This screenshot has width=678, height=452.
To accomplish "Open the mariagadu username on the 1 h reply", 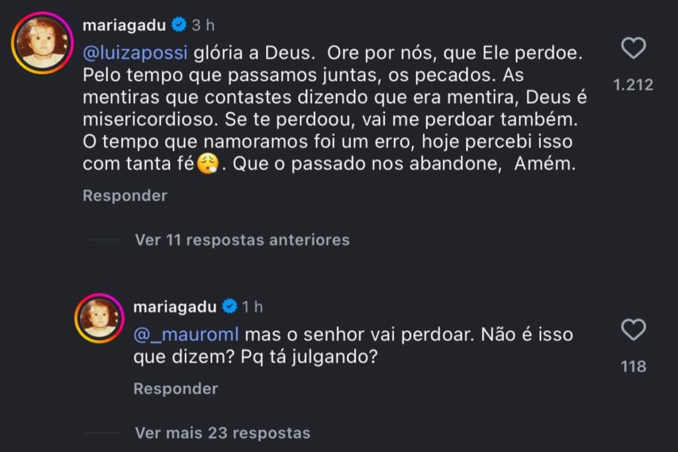I will pos(175,307).
